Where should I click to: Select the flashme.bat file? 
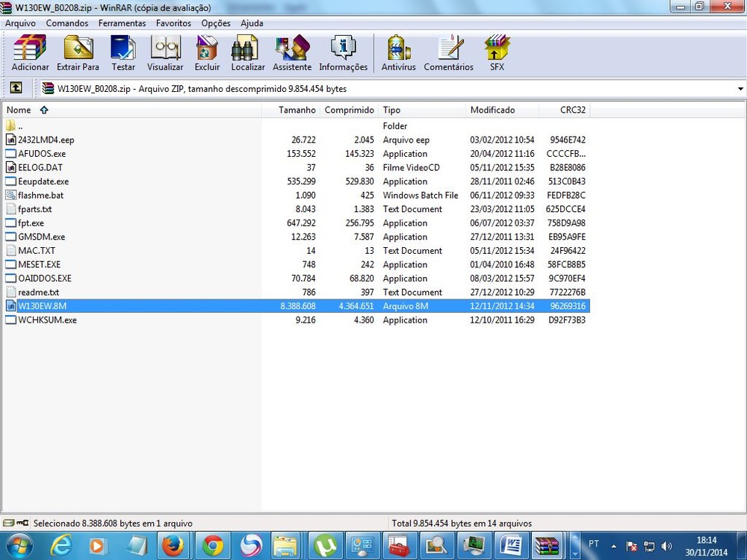click(x=40, y=196)
